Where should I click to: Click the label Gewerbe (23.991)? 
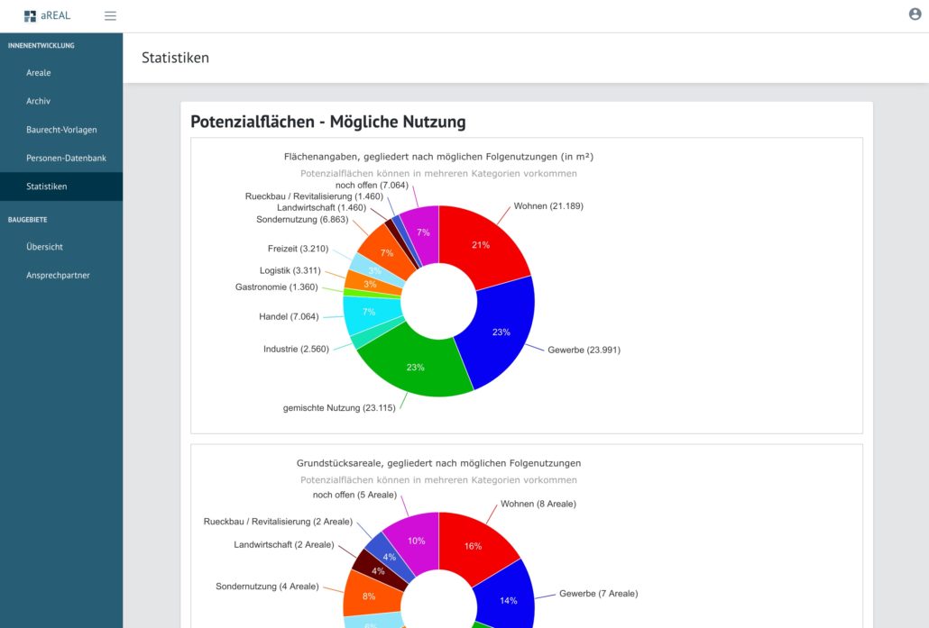[584, 350]
